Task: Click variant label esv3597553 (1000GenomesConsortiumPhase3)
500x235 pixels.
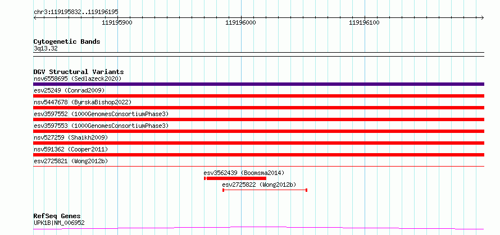Action: pyautogui.click(x=101, y=126)
